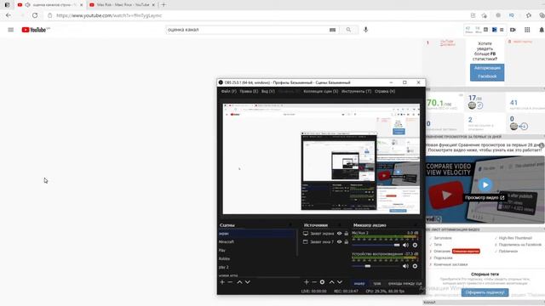Move scene up in the Scenes panel
The height and width of the screenshot is (306, 545).
click(239, 282)
